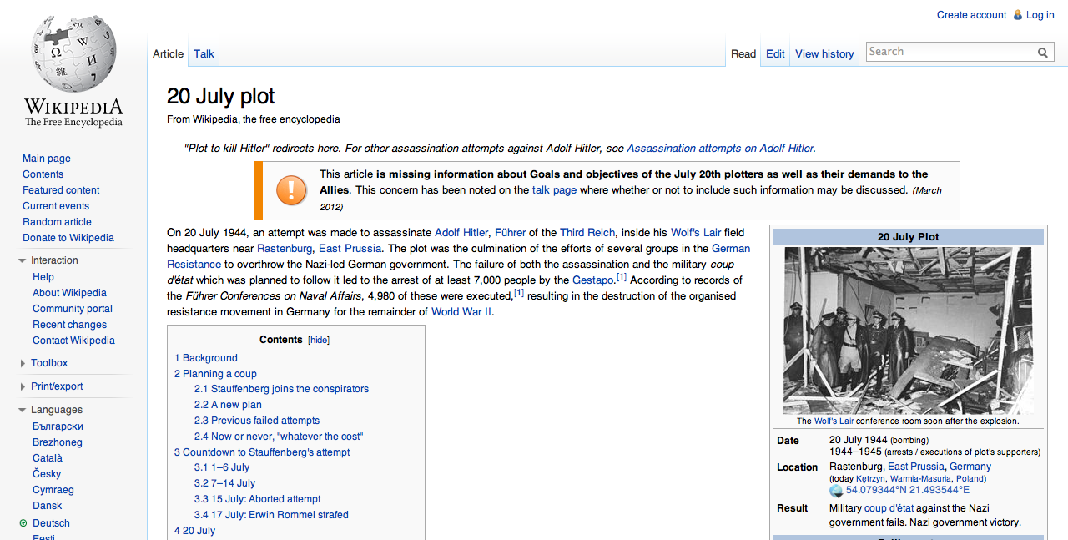This screenshot has width=1068, height=540.
Task: Open the Führer link
Action: click(x=510, y=233)
